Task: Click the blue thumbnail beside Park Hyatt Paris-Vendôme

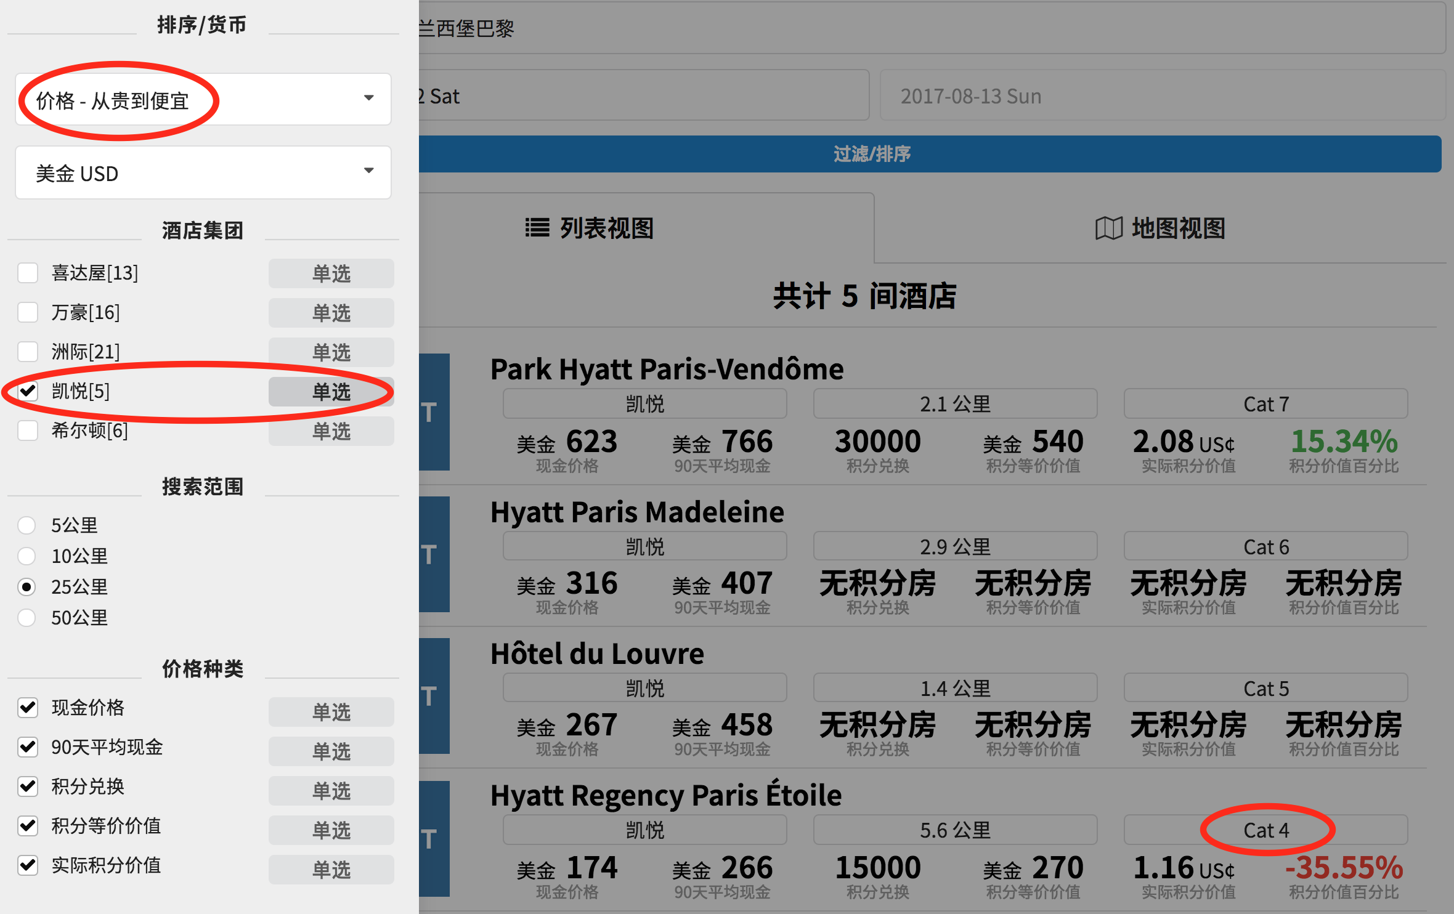Action: [434, 412]
